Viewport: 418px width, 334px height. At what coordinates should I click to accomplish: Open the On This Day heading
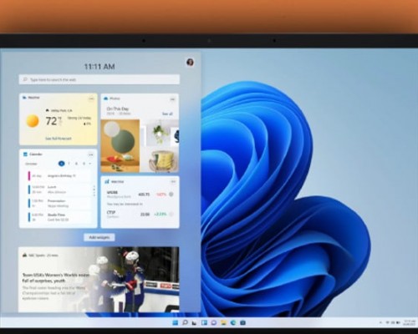tap(118, 109)
